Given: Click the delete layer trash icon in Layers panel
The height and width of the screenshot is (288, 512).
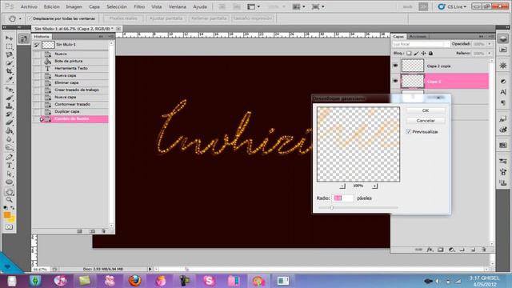Looking at the screenshot, I should (484, 250).
